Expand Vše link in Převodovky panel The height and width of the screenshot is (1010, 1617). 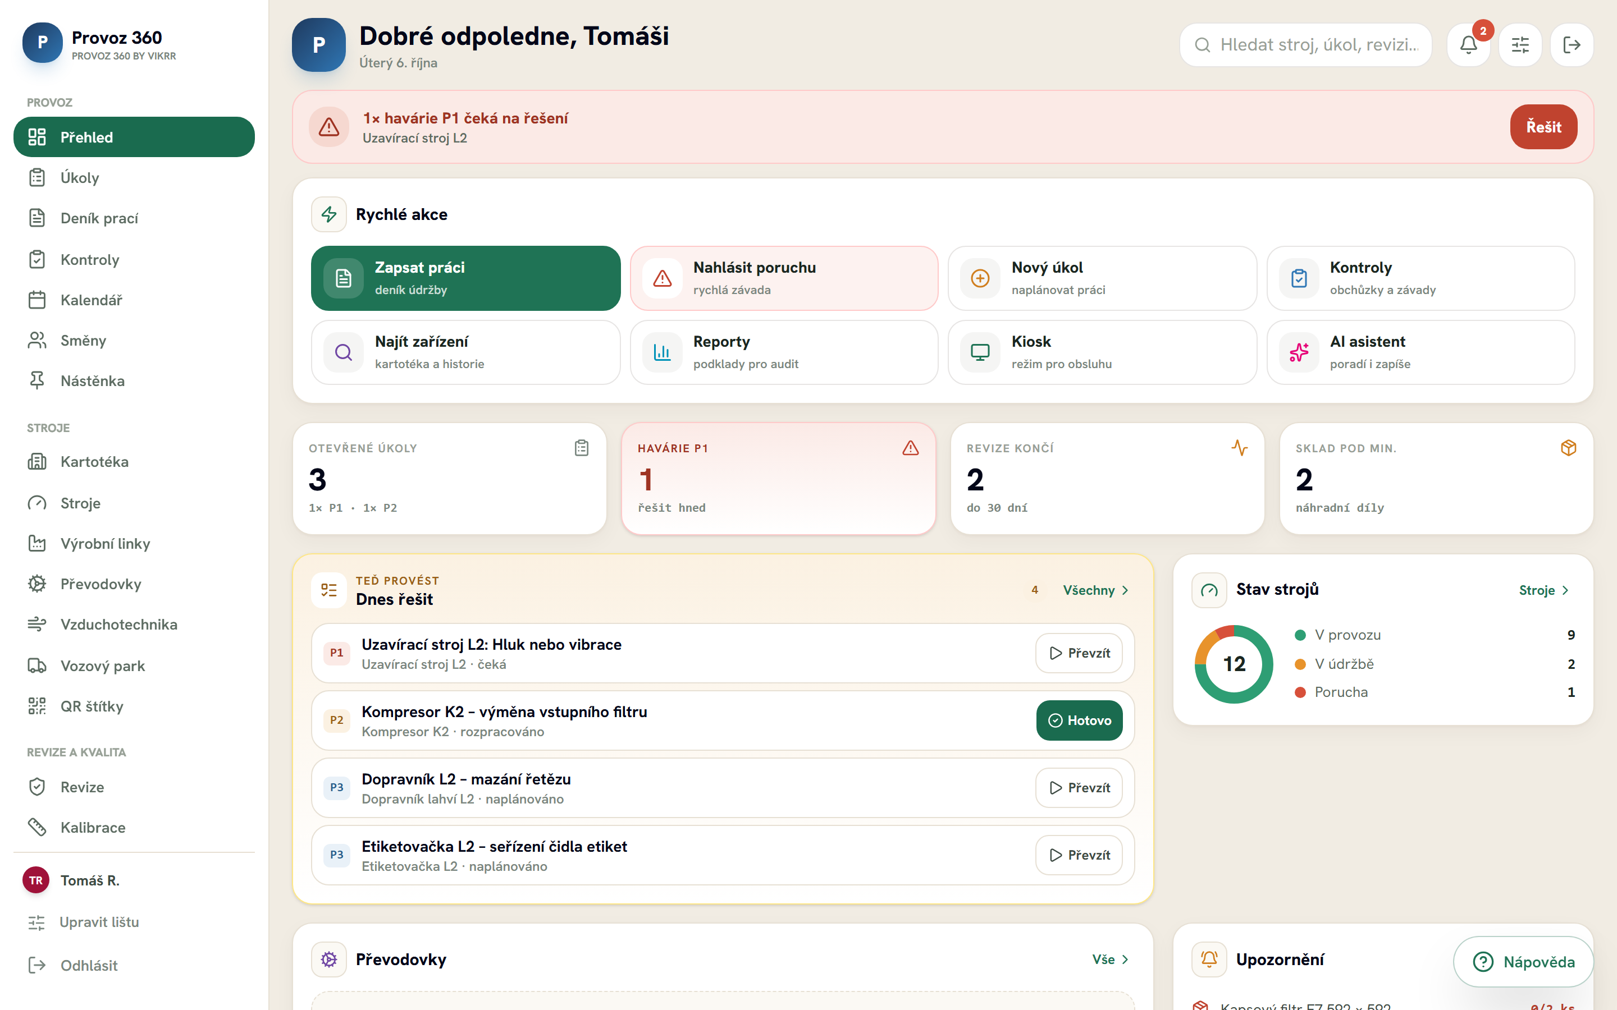click(1111, 959)
